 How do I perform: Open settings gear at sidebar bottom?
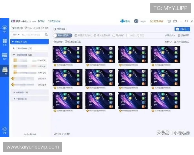pyautogui.click(x=5, y=129)
